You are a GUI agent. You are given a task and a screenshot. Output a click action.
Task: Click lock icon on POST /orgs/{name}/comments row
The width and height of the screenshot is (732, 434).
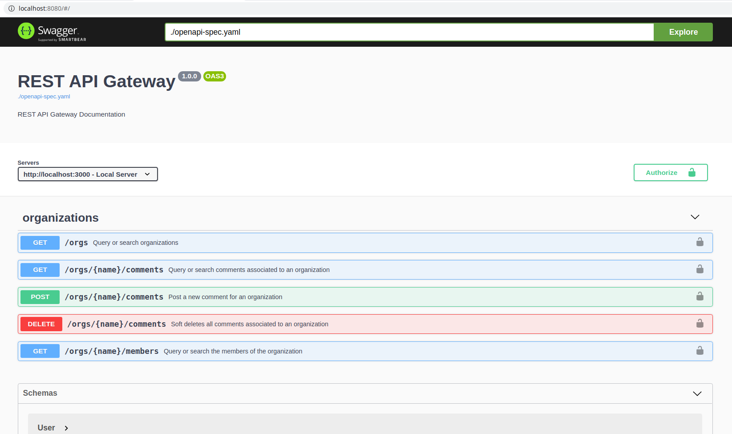pyautogui.click(x=700, y=296)
